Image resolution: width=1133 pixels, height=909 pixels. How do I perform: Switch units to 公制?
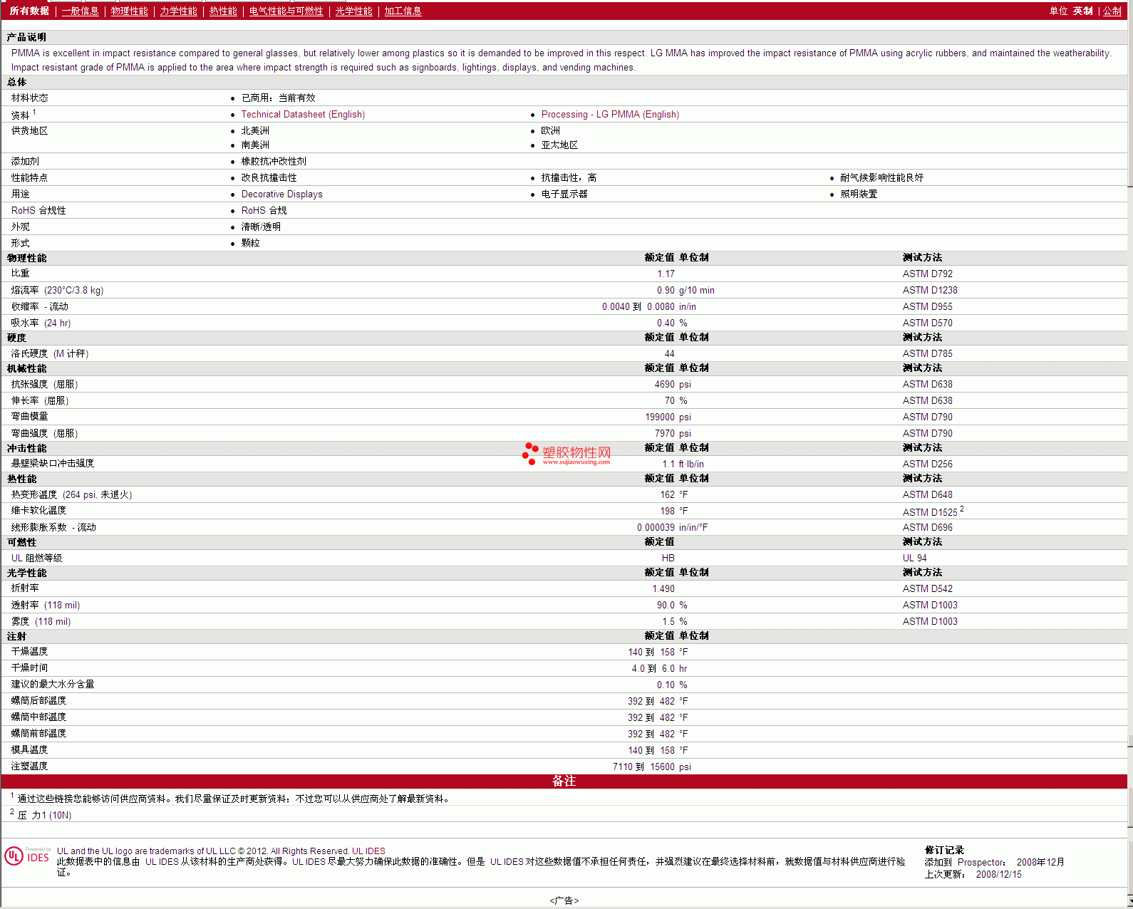click(1112, 11)
